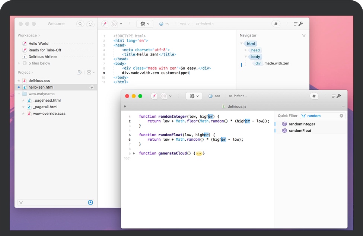Collapse the wow.esdynamo folder
363x236 pixels.
point(19,94)
